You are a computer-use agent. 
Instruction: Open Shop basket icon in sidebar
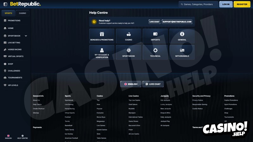[5, 64]
